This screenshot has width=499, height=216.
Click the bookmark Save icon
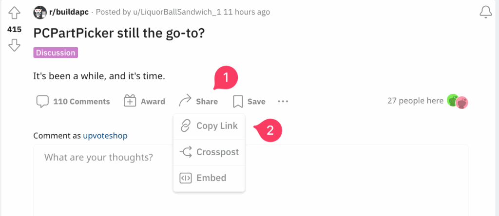[238, 102]
